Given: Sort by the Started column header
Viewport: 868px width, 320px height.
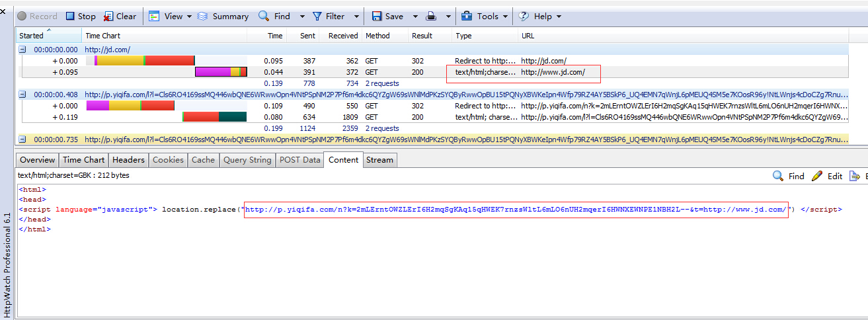Looking at the screenshot, I should (x=49, y=36).
